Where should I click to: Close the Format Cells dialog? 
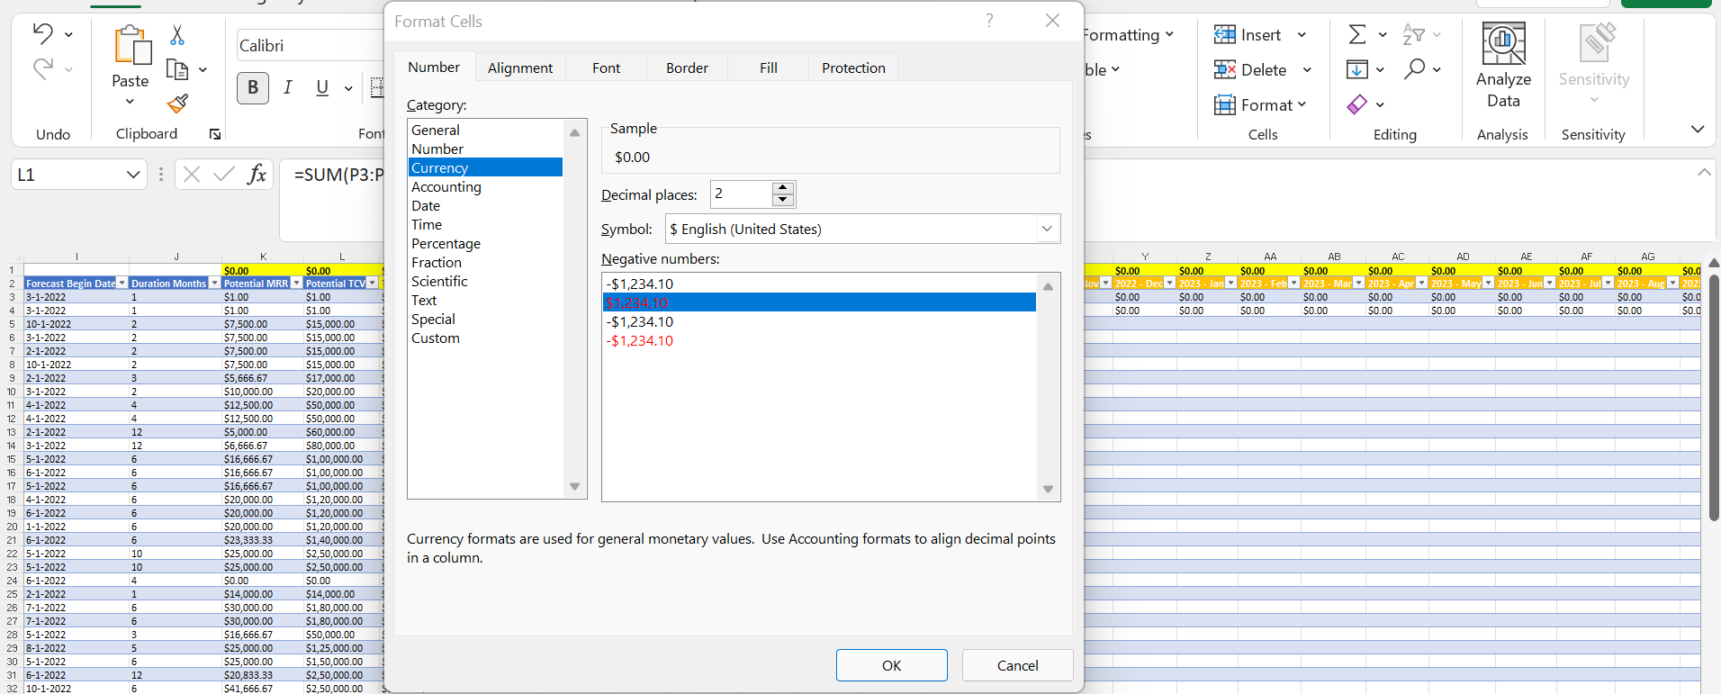click(x=1052, y=21)
